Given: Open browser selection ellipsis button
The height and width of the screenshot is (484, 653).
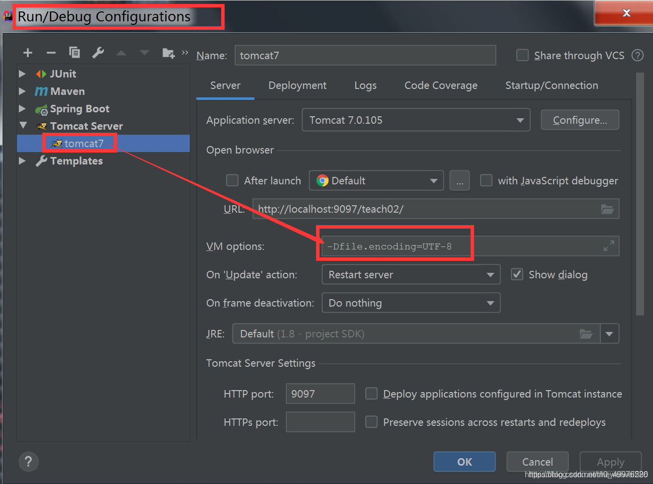Looking at the screenshot, I should (460, 181).
